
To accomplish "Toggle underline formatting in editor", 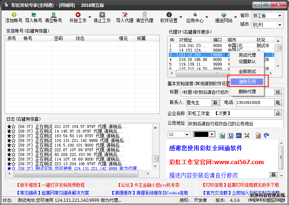I will [231, 135].
